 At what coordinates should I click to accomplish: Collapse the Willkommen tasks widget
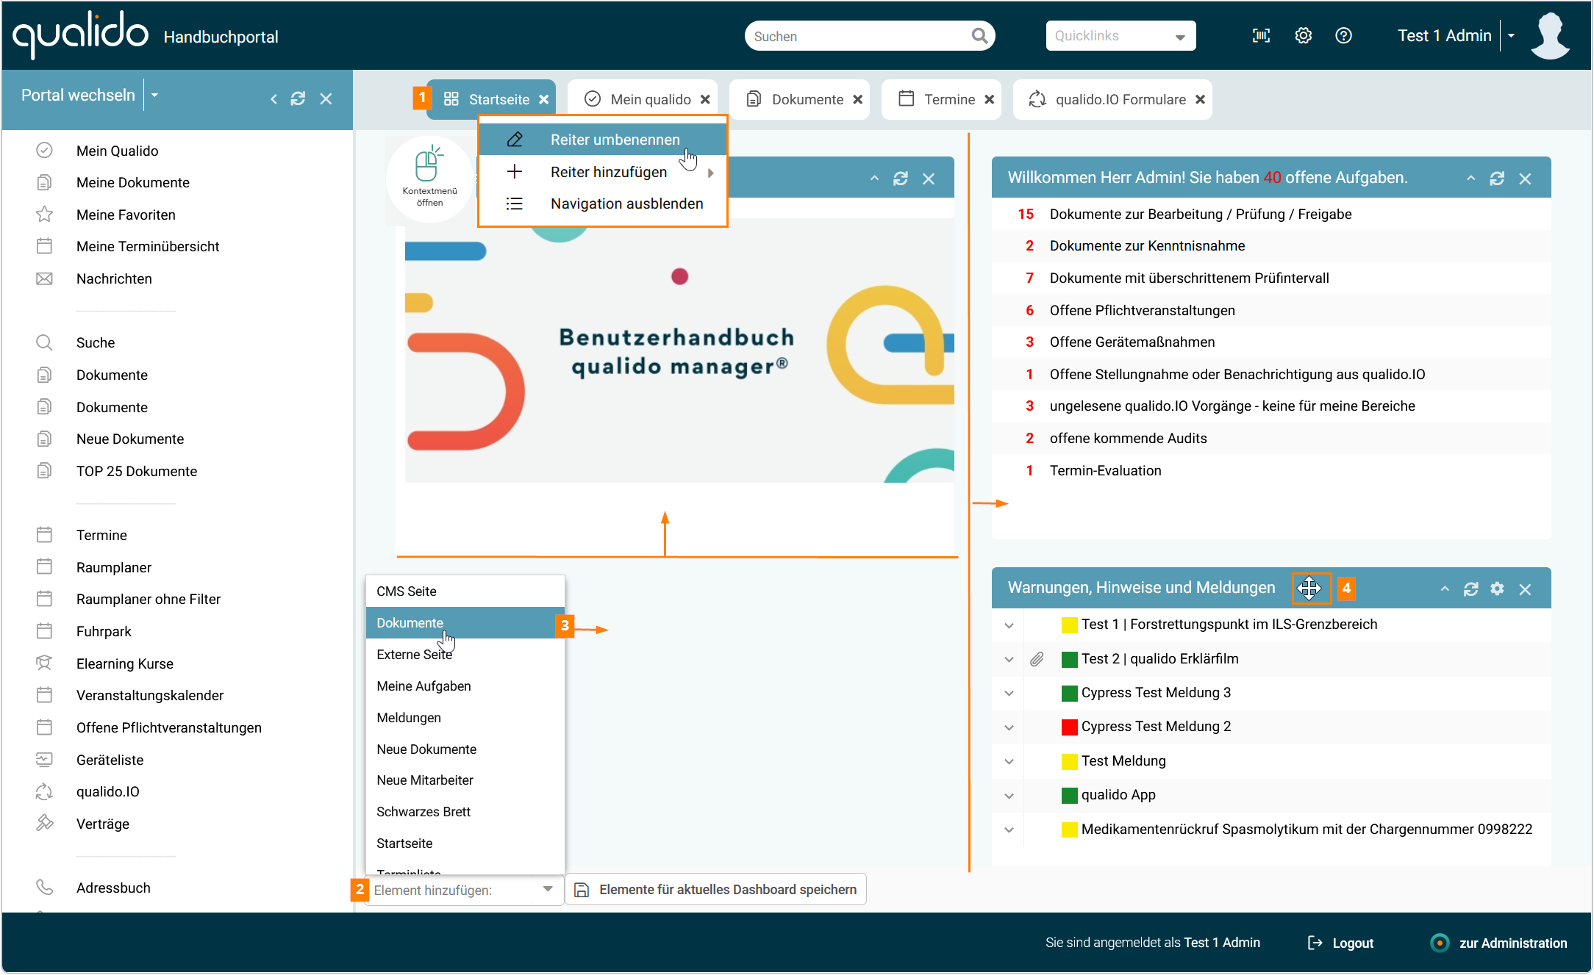point(1470,179)
